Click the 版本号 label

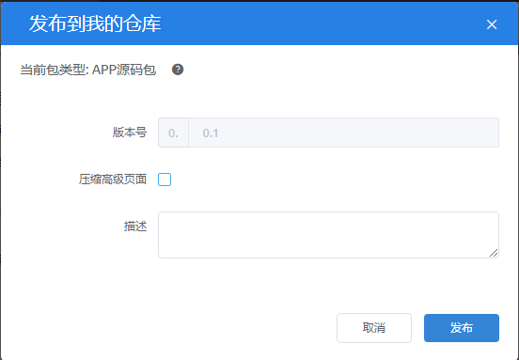coord(130,133)
